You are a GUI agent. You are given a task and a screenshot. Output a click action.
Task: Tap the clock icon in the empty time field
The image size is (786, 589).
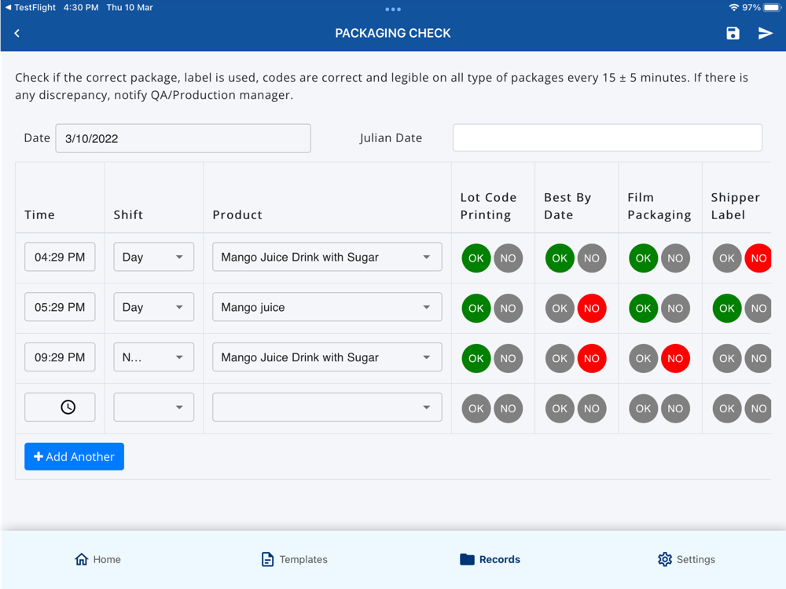(68, 408)
